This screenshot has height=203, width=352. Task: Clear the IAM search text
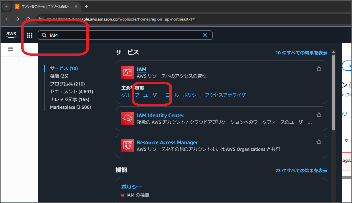tap(205, 35)
